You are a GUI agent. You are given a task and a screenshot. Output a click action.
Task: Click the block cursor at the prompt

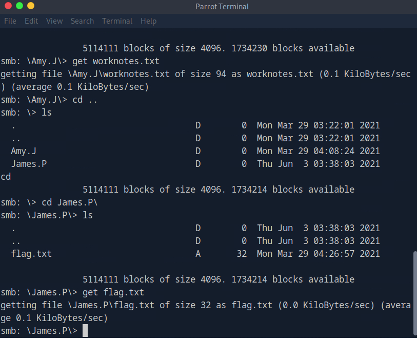pos(85,331)
